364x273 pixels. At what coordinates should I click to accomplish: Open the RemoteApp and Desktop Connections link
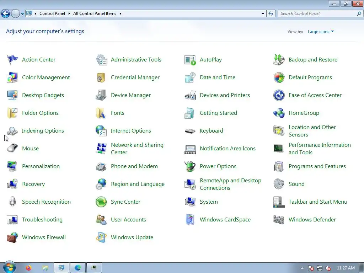pyautogui.click(x=230, y=184)
